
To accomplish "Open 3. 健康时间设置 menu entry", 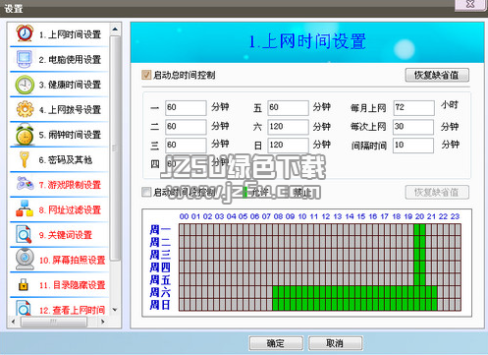I will (70, 85).
